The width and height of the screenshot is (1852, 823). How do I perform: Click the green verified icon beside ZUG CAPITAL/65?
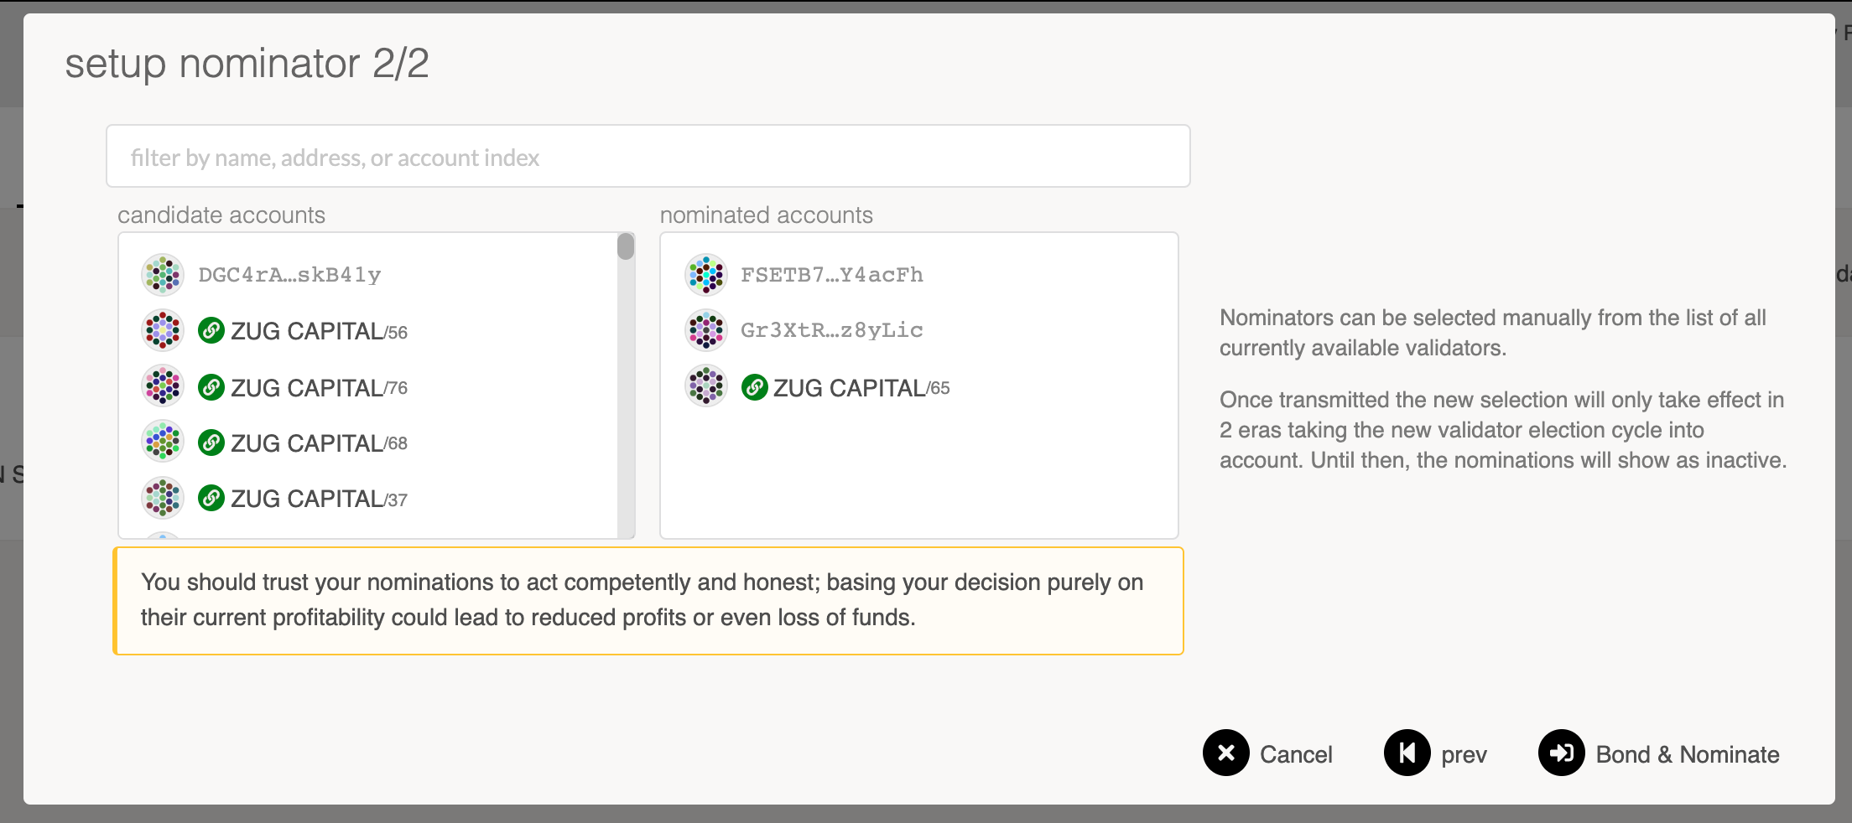[x=755, y=387]
